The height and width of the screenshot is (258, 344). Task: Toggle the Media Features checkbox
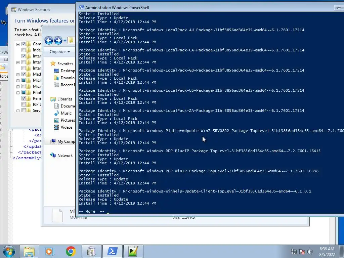click(x=24, y=74)
